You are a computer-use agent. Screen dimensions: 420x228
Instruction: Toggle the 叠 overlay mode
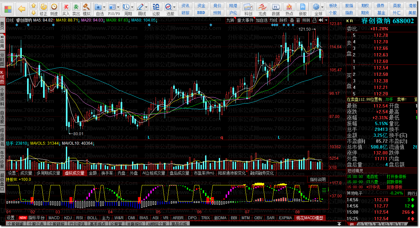(x=292, y=20)
